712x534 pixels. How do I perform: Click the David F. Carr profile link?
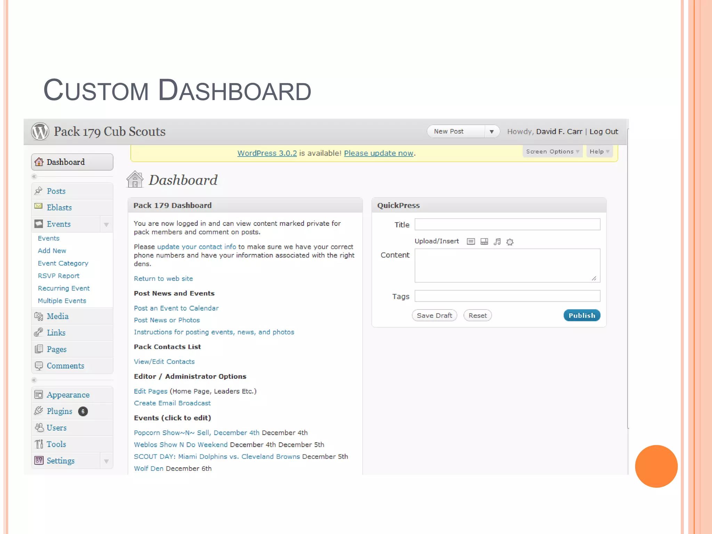point(559,131)
